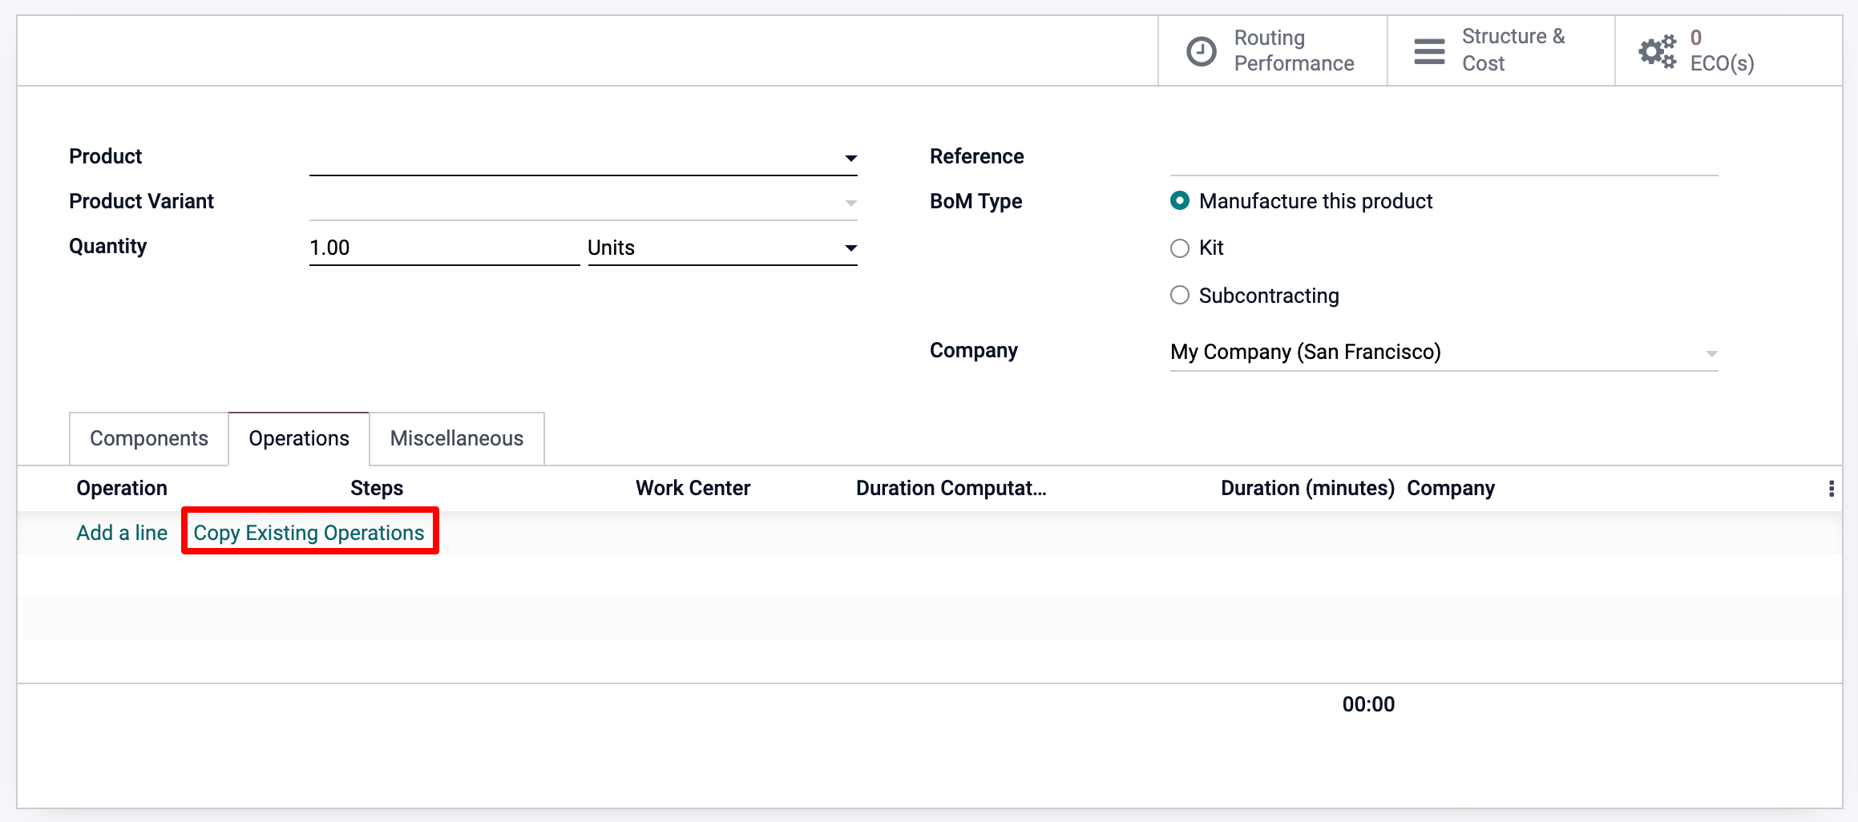Open the Units of measure dropdown
1858x822 pixels.
click(x=850, y=248)
